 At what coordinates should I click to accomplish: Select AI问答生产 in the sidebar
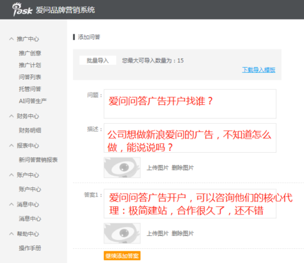tap(33, 101)
